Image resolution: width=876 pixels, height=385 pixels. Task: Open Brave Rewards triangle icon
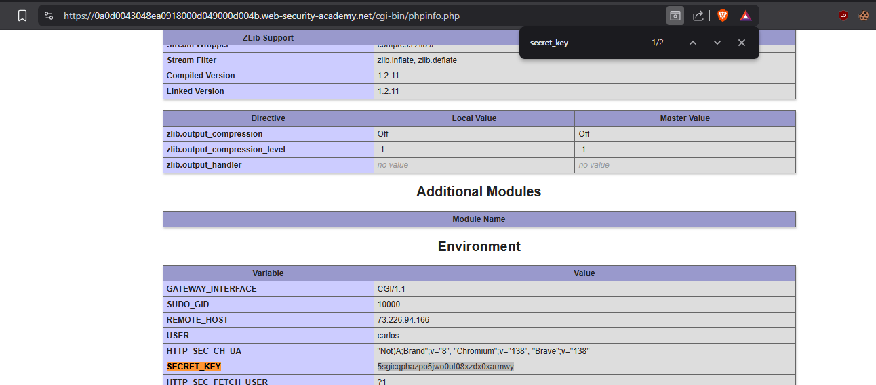click(x=745, y=16)
